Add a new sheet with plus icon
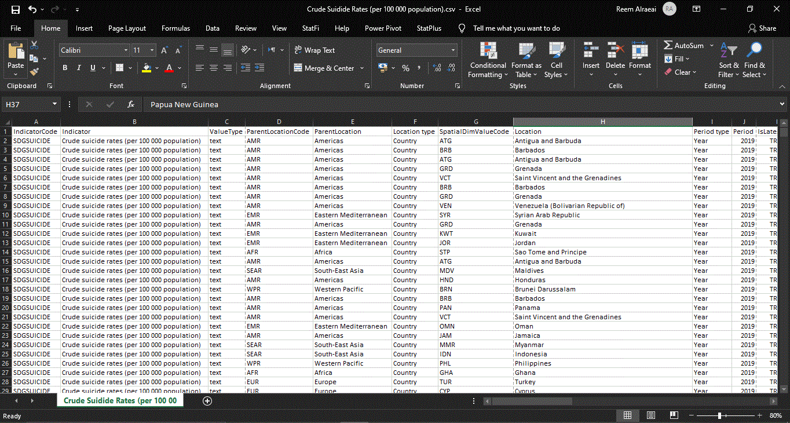Image resolution: width=790 pixels, height=423 pixels. tap(207, 400)
